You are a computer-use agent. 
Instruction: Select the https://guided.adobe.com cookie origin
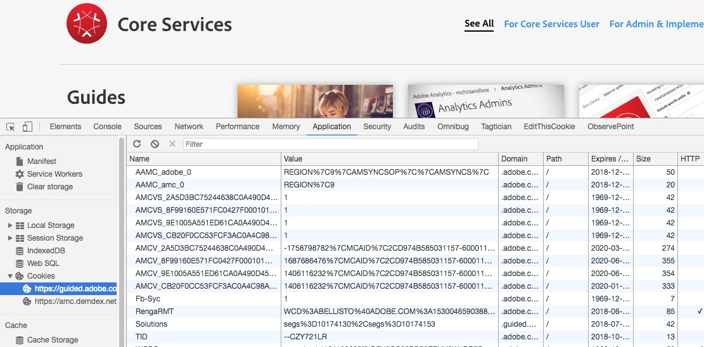point(58,289)
